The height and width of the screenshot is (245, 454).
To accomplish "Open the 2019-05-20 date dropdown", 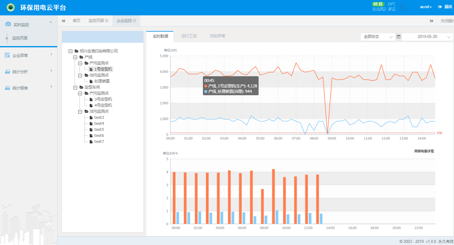I will (427, 37).
